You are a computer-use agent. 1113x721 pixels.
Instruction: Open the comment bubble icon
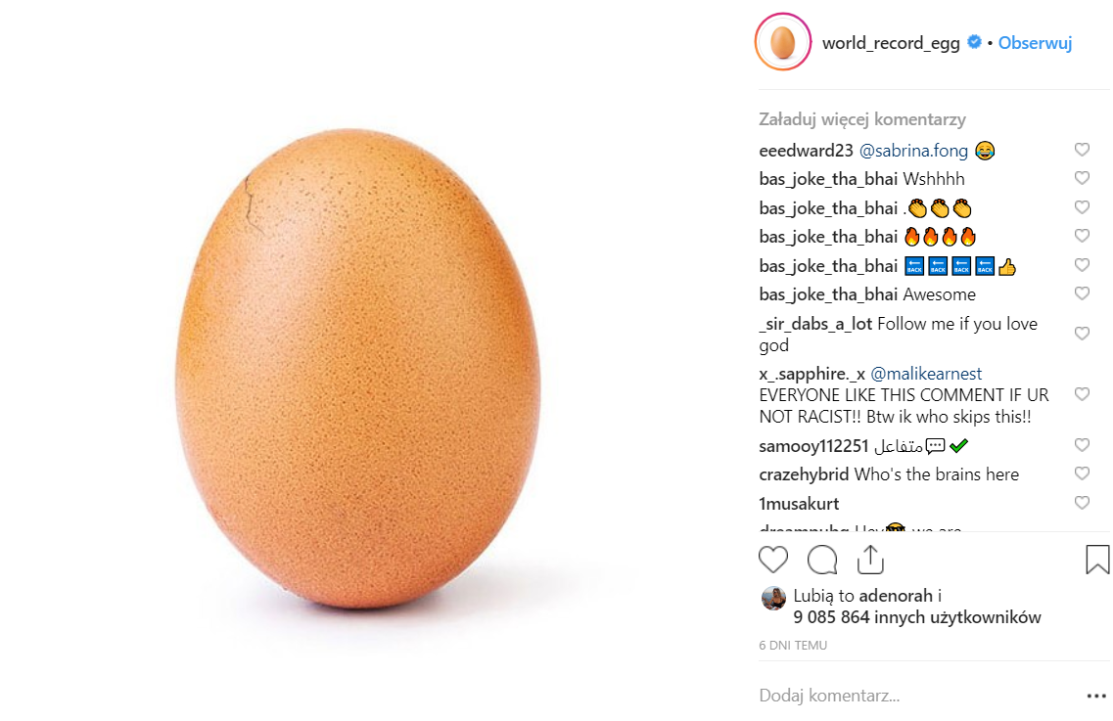click(x=822, y=560)
